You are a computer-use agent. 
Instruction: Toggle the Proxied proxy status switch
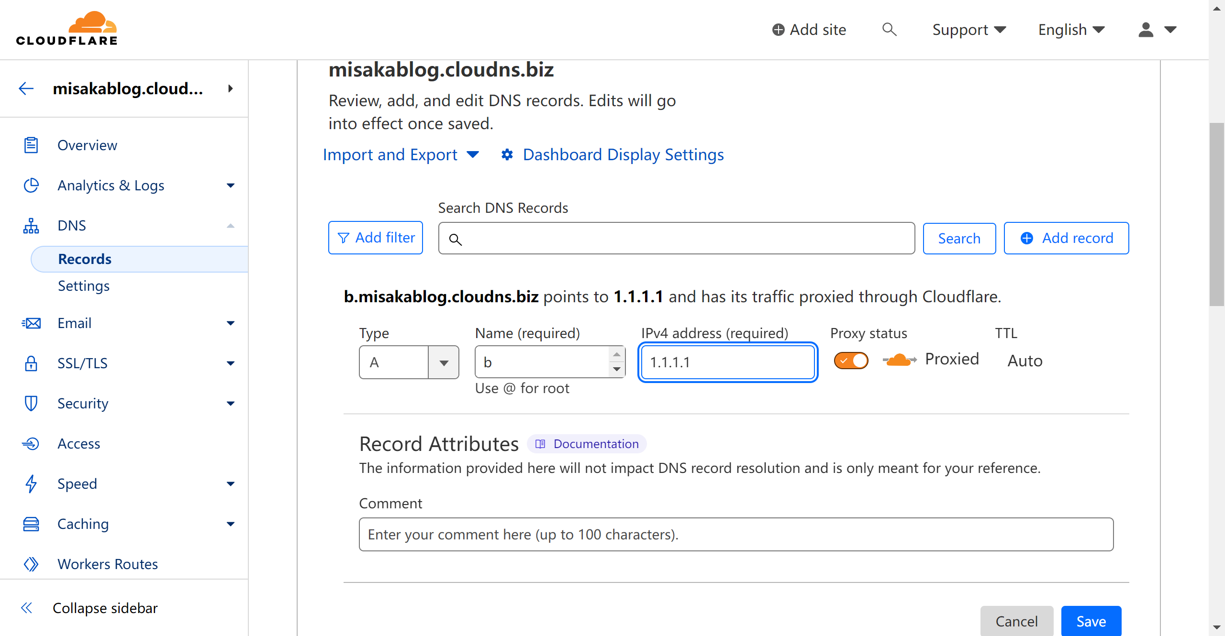pyautogui.click(x=851, y=361)
